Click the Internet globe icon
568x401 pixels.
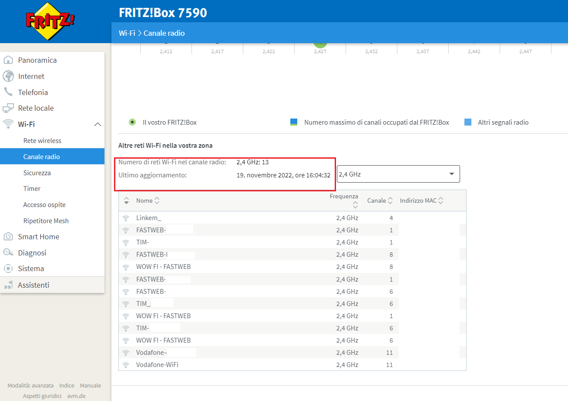tap(8, 76)
